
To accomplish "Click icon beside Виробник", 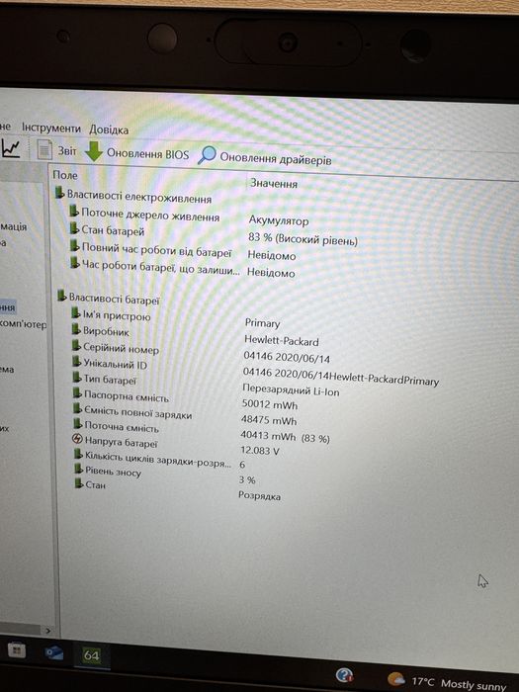I will pos(77,329).
